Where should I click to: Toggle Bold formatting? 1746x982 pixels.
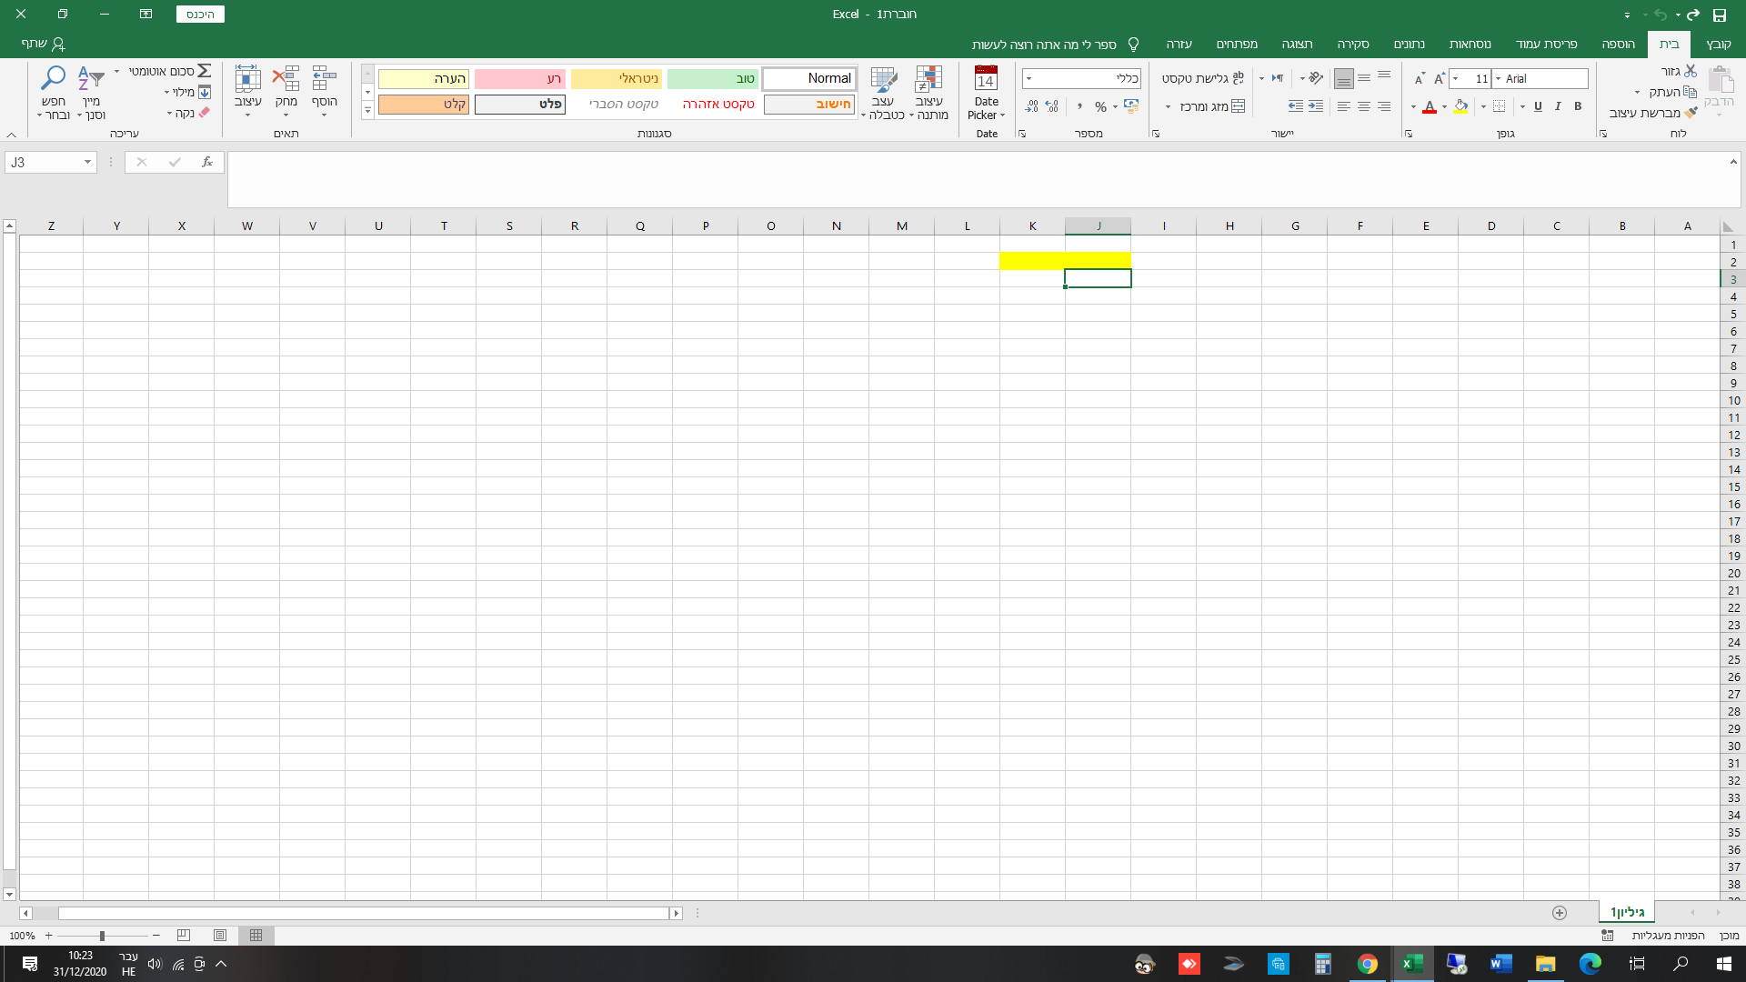1578,106
